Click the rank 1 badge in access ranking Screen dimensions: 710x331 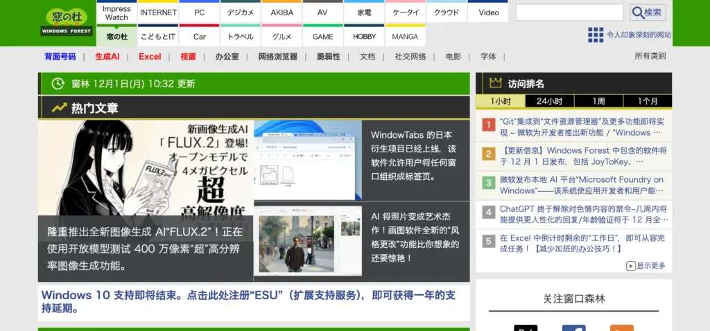(489, 125)
